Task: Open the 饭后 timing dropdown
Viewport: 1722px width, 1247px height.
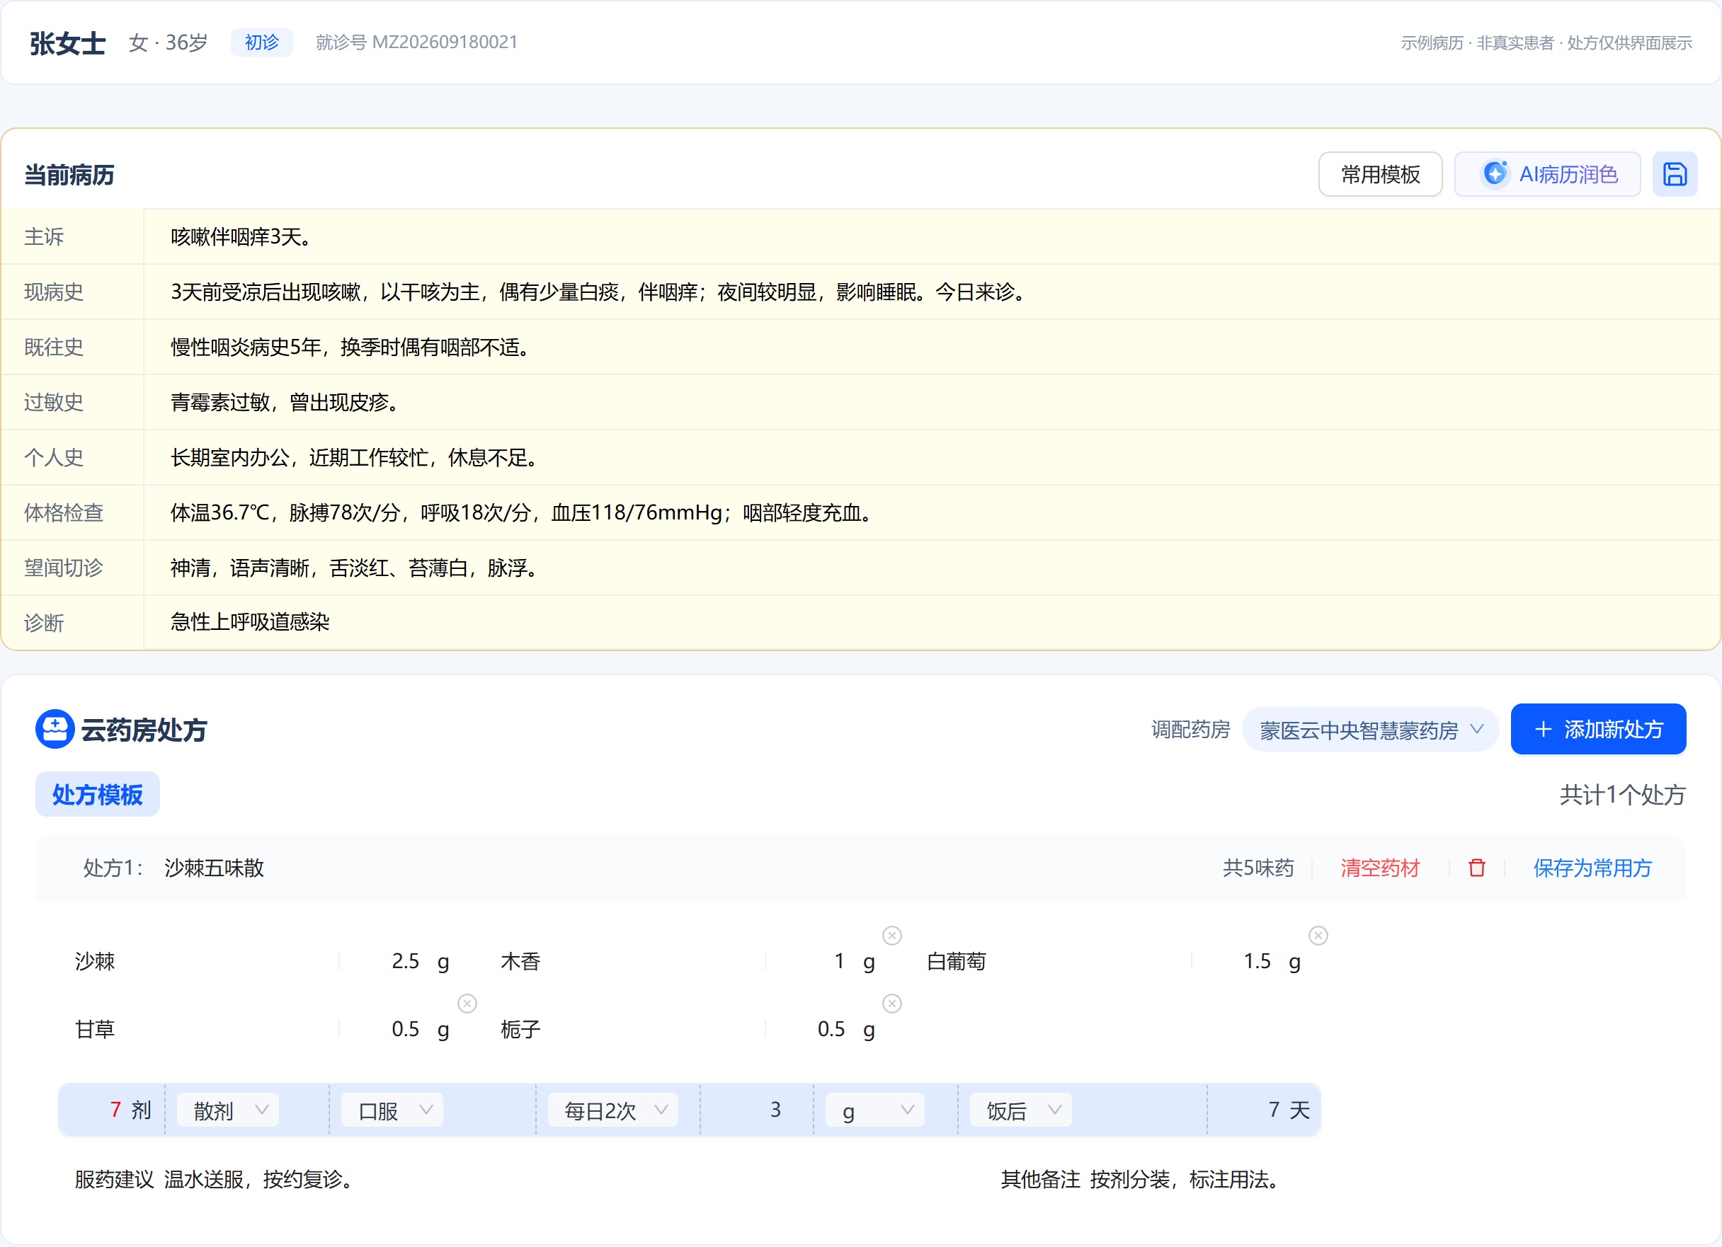Action: click(x=1020, y=1110)
